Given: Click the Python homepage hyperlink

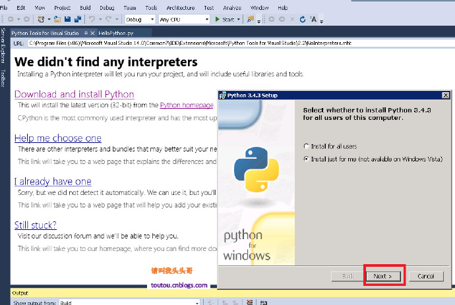Looking at the screenshot, I should coord(187,105).
